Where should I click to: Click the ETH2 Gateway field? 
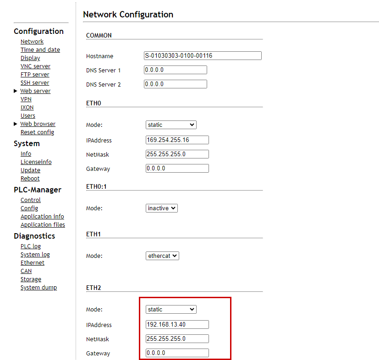pyautogui.click(x=177, y=353)
